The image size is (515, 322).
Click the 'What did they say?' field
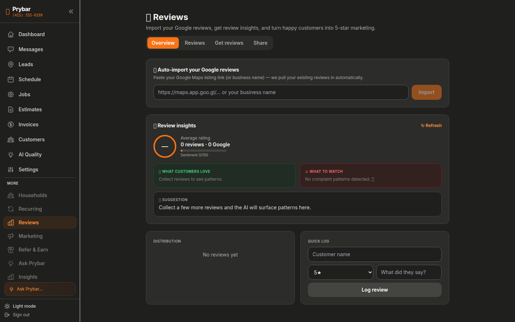(x=409, y=272)
